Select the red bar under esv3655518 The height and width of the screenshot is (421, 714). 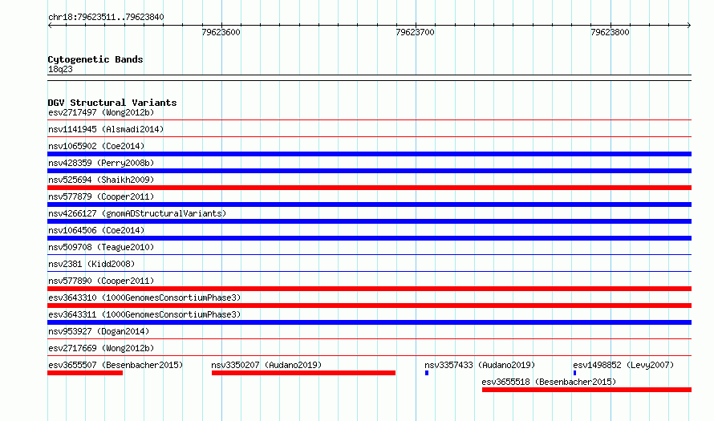click(x=586, y=390)
